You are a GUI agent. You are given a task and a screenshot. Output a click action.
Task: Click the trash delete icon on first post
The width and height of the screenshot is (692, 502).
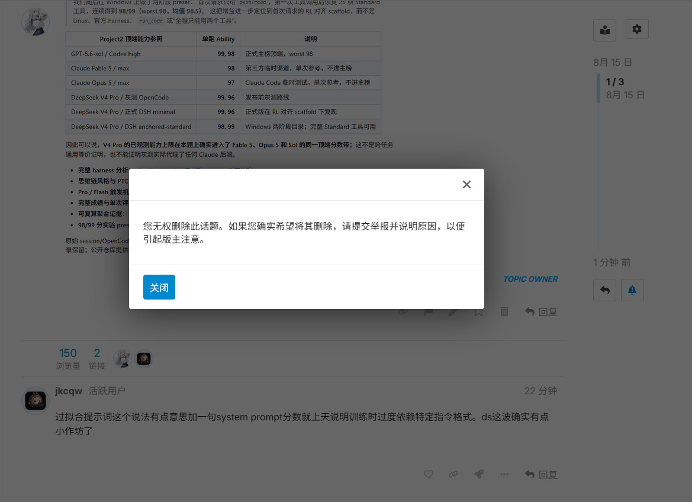click(504, 312)
